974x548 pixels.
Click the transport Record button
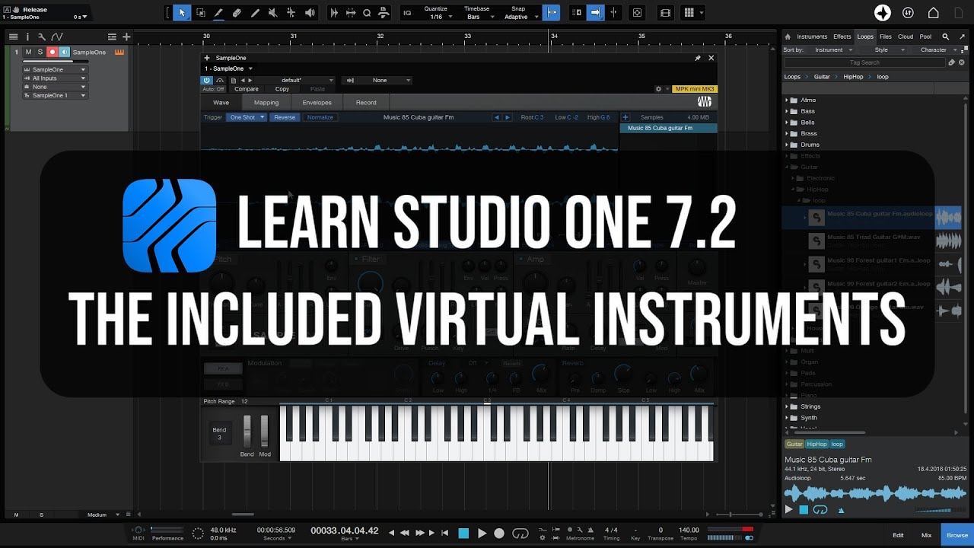pos(499,534)
